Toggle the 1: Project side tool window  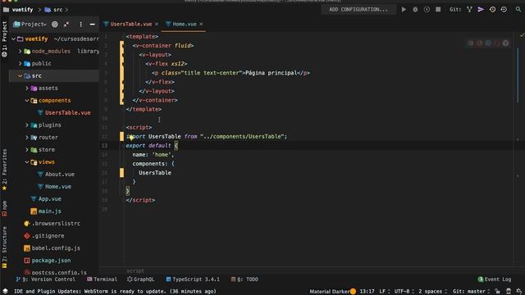coord(4,39)
